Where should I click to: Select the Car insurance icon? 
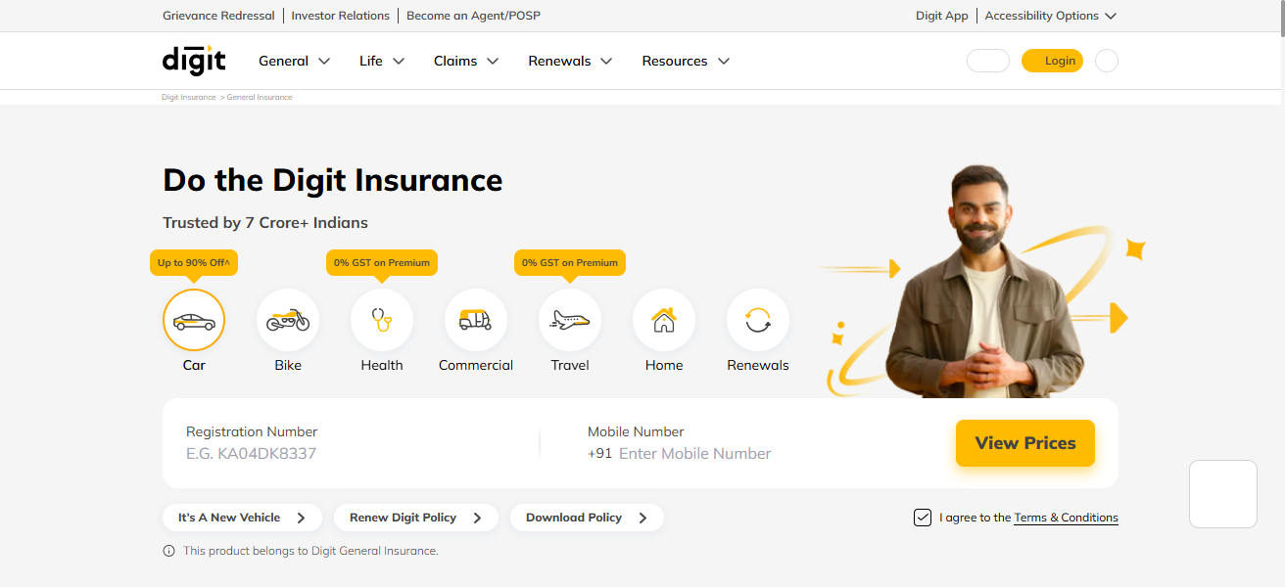194,320
